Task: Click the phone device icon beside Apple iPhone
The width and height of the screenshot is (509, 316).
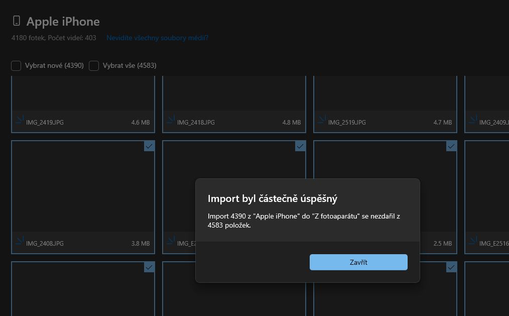Action: click(x=17, y=21)
